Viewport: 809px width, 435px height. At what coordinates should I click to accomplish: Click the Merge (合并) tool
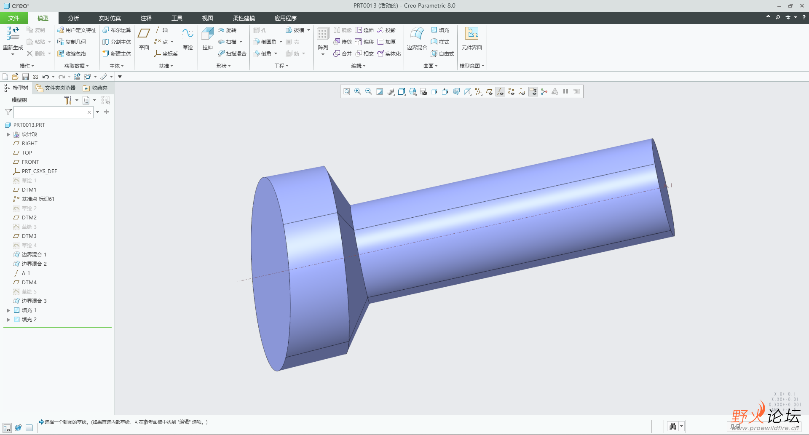point(343,54)
